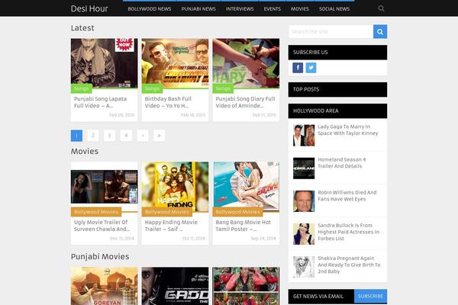Click Shakira article thumbnail
The width and height of the screenshot is (458, 305).
[x=304, y=267]
